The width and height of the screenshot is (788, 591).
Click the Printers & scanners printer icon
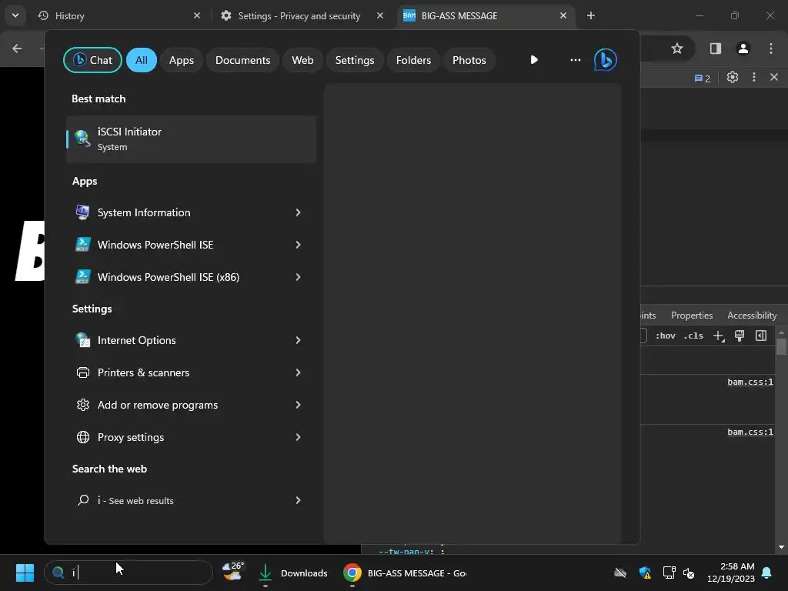83,372
